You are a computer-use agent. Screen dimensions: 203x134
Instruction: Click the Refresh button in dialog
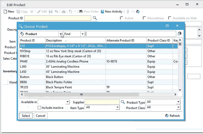(173, 116)
